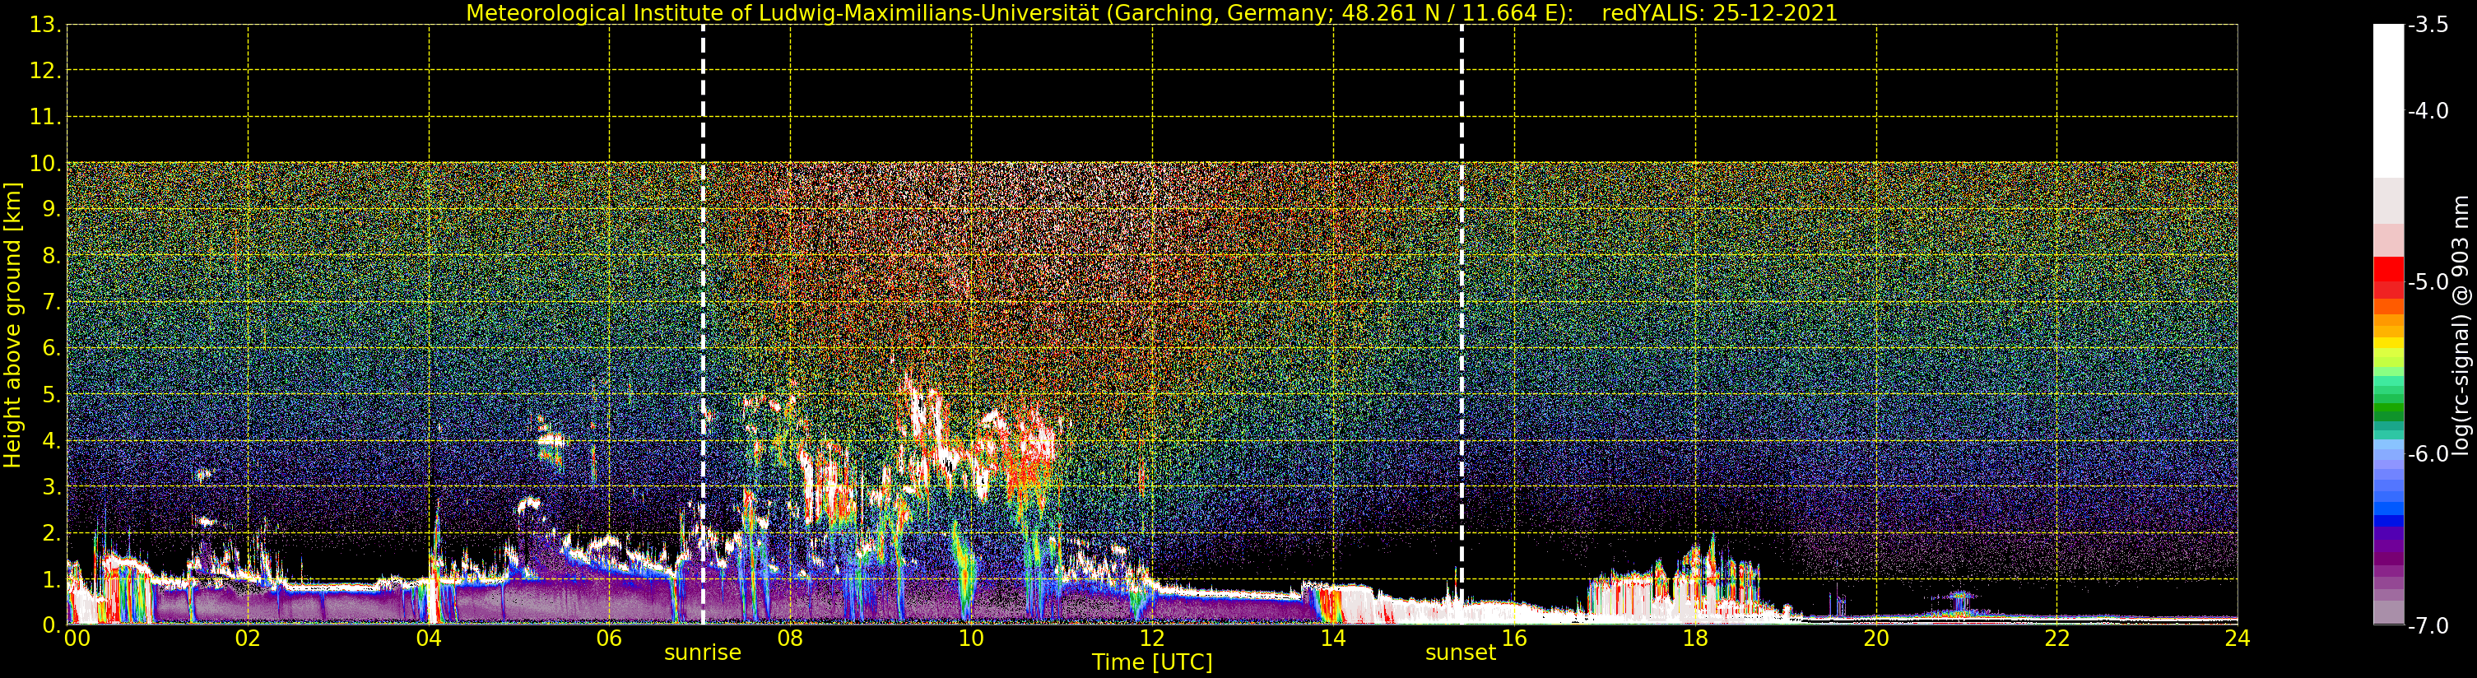Click time-axis tick label '06'

pos(610,639)
